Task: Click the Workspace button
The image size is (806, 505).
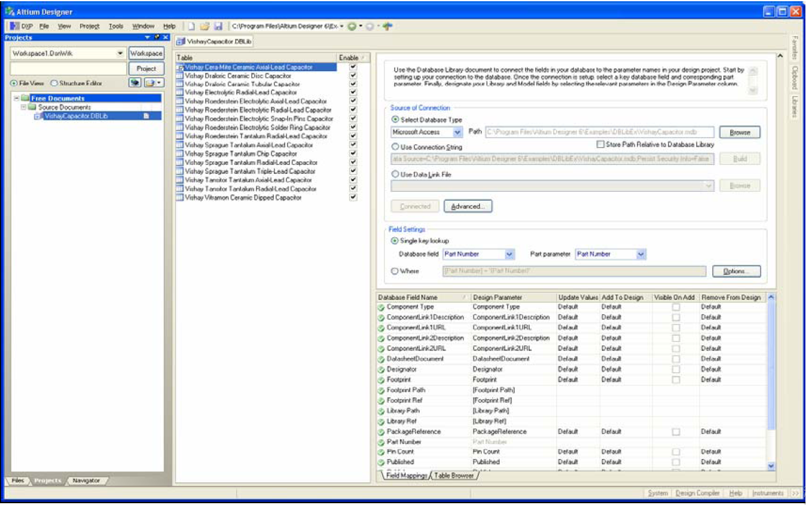Action: pos(146,53)
